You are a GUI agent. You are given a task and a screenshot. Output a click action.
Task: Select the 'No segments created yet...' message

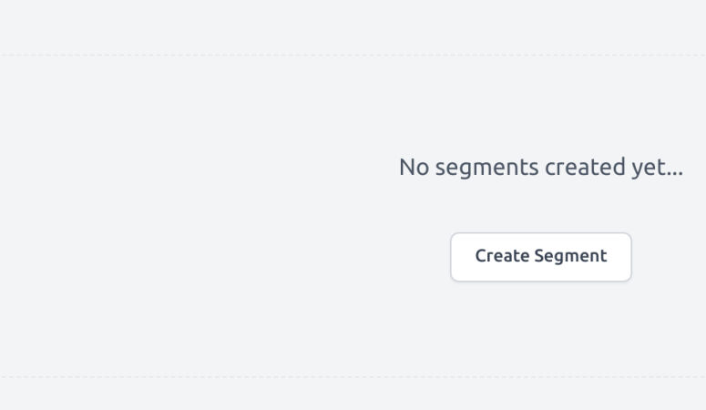[541, 167]
